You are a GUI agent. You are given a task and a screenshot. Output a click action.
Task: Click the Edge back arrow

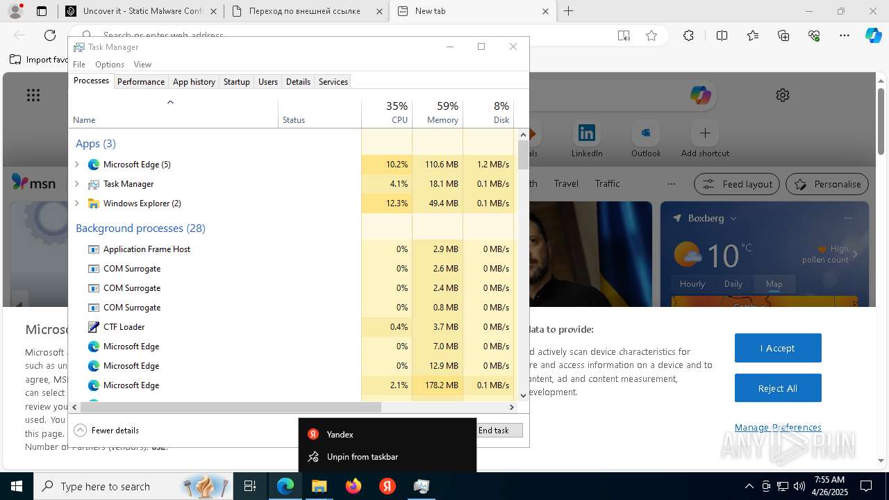tap(19, 35)
